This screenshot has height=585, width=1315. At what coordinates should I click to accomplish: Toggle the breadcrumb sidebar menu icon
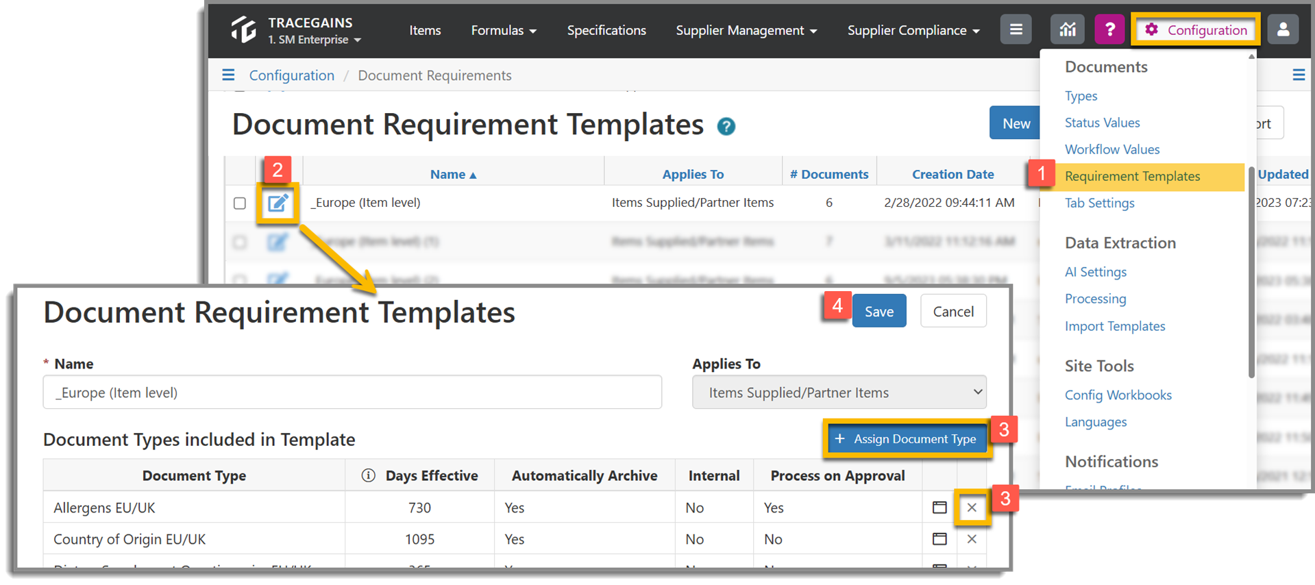point(228,75)
